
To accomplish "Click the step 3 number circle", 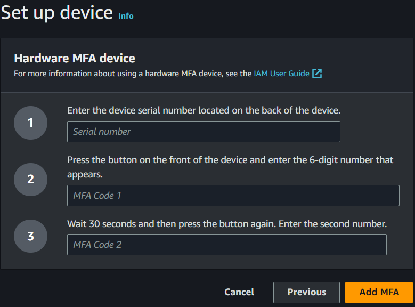I will click(30, 236).
